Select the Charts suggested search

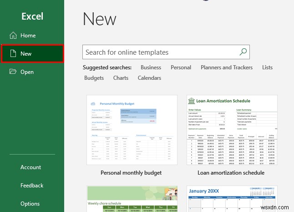click(121, 78)
